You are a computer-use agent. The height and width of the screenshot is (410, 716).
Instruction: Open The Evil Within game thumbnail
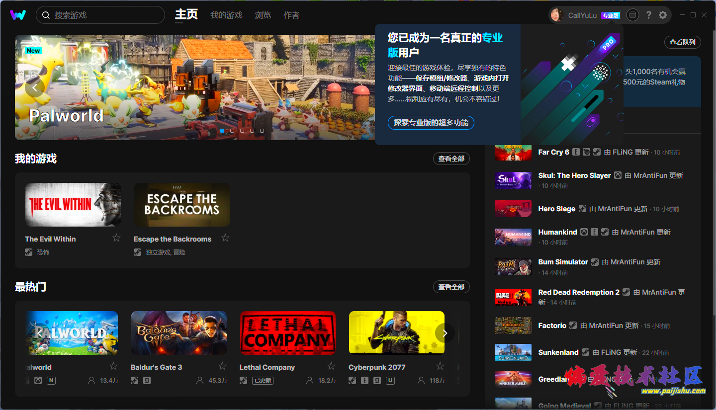[73, 205]
